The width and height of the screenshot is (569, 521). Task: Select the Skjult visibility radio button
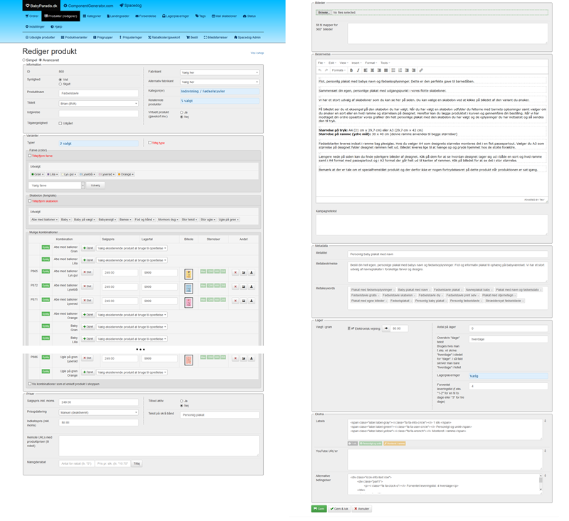[x=60, y=83]
